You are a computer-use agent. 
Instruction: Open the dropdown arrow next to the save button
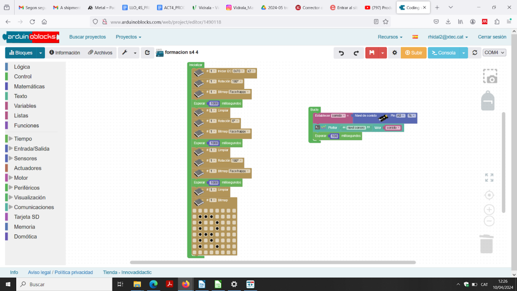[x=383, y=53]
